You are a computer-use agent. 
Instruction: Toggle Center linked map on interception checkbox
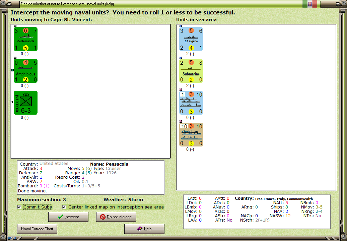tap(64, 207)
